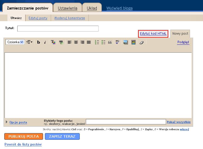Viewport: 203px width, 149px height.
Task: Justify the text fully
Action: click(x=89, y=42)
